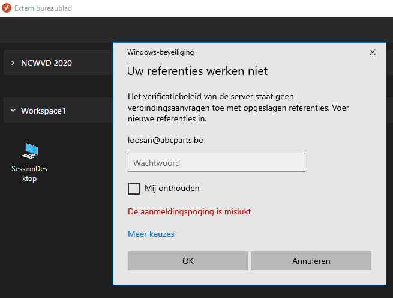Open the Meer keuzes link

coord(151,234)
